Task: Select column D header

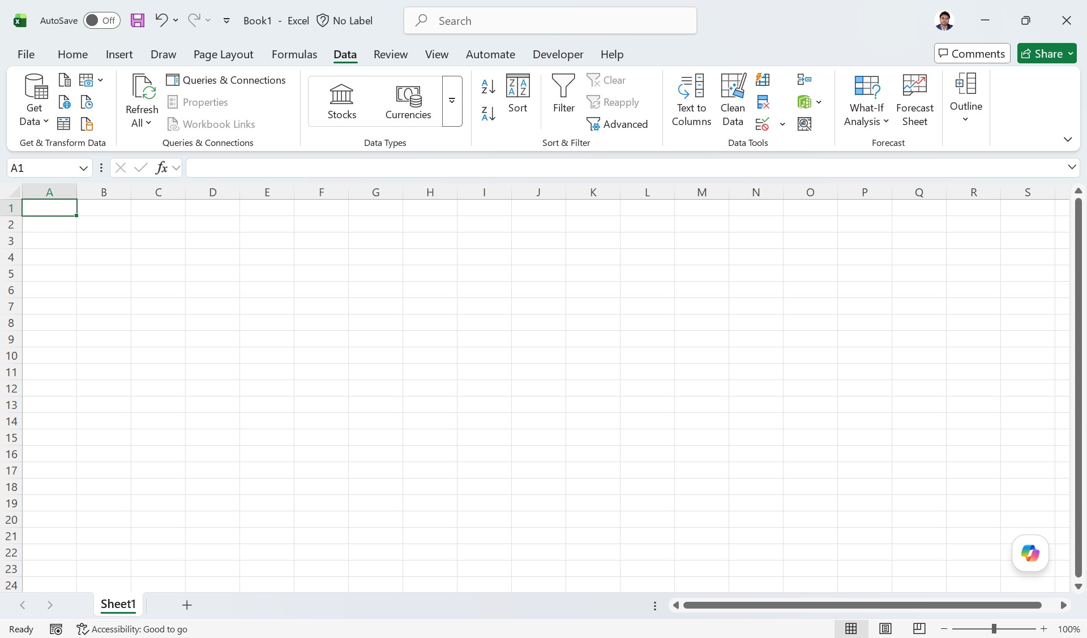Action: point(212,192)
